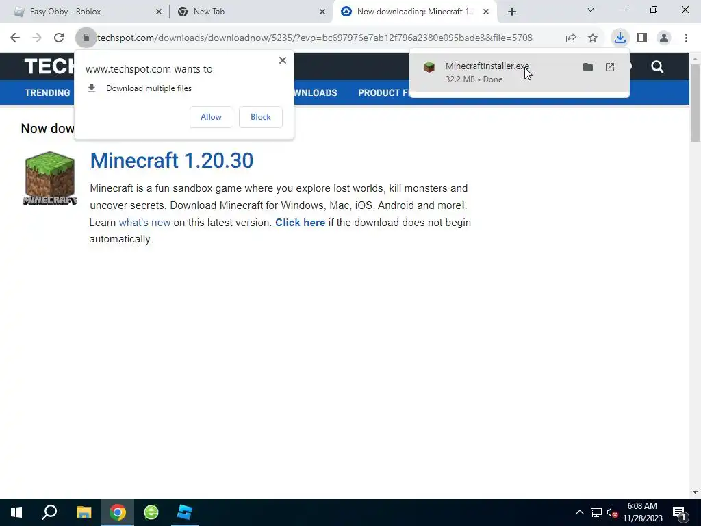This screenshot has width=701, height=526.
Task: Open the Minecraft 1.20.30 title link
Action: (172, 160)
